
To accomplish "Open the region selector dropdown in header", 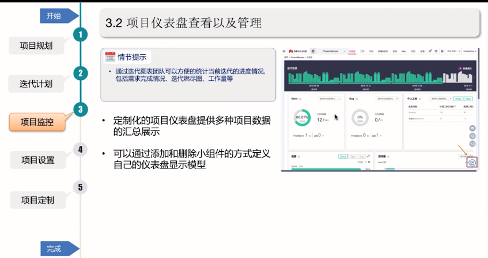I will coord(453,51).
